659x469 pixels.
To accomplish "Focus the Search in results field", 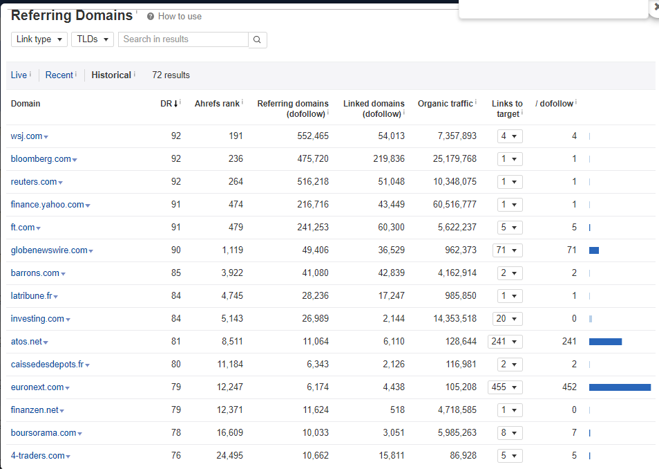I will (183, 39).
